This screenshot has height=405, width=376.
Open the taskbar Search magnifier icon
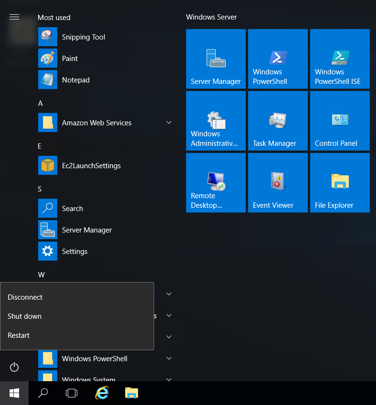click(x=43, y=393)
